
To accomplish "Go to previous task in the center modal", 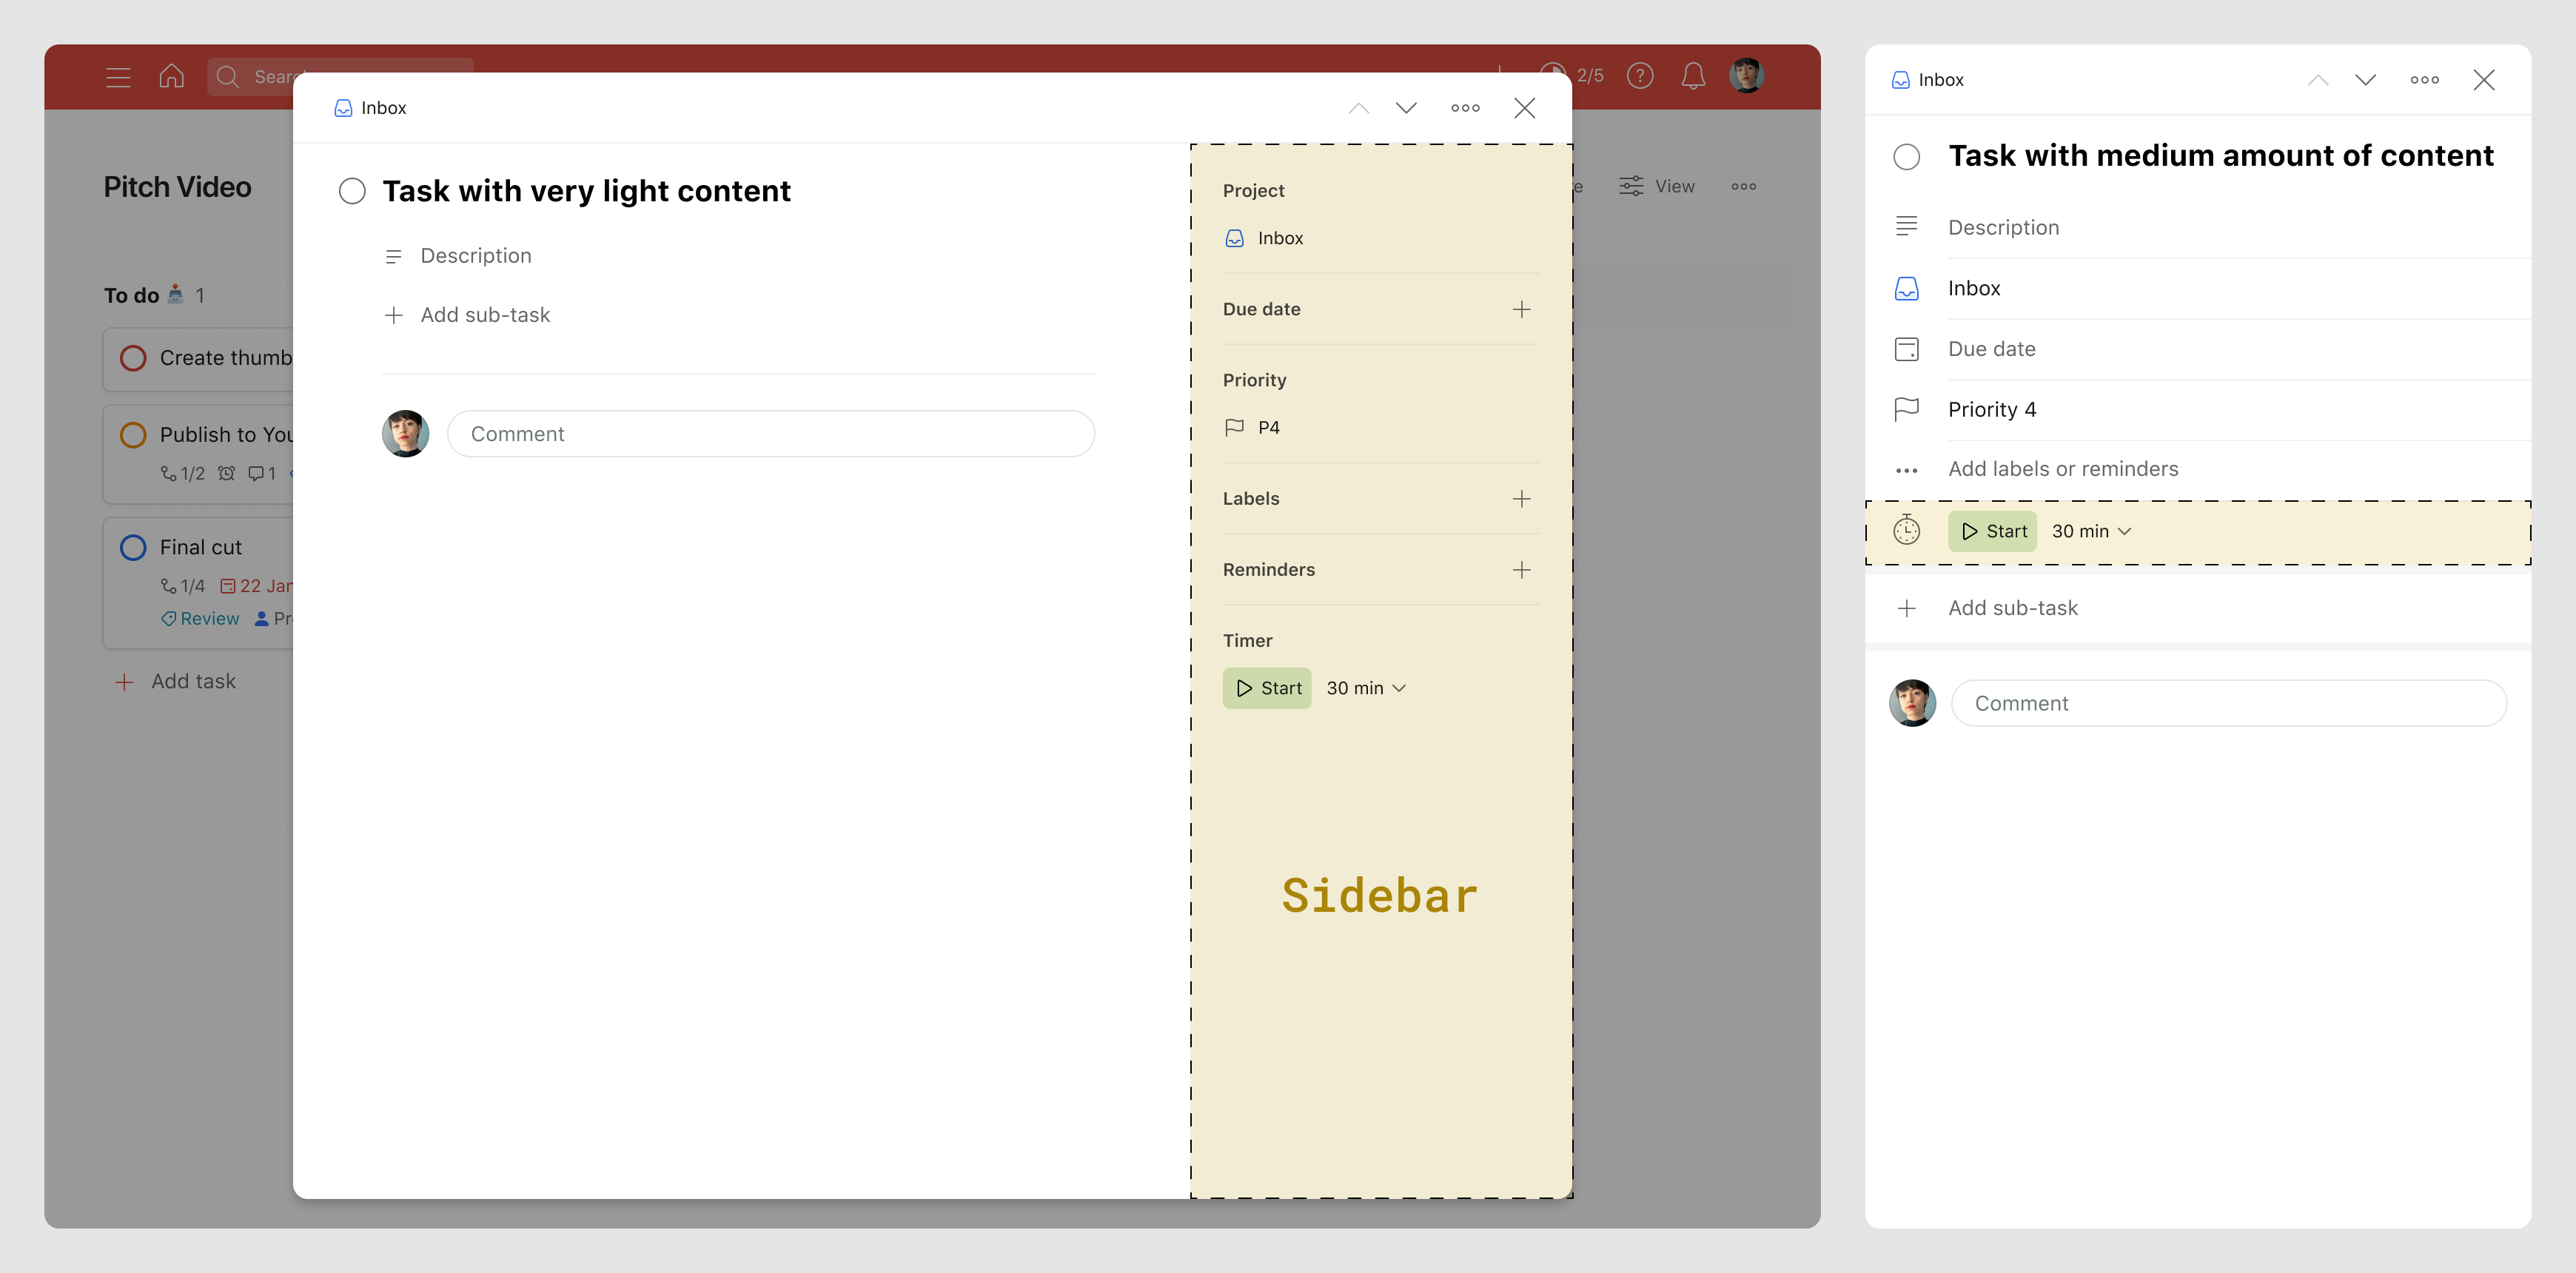I will tap(1358, 108).
